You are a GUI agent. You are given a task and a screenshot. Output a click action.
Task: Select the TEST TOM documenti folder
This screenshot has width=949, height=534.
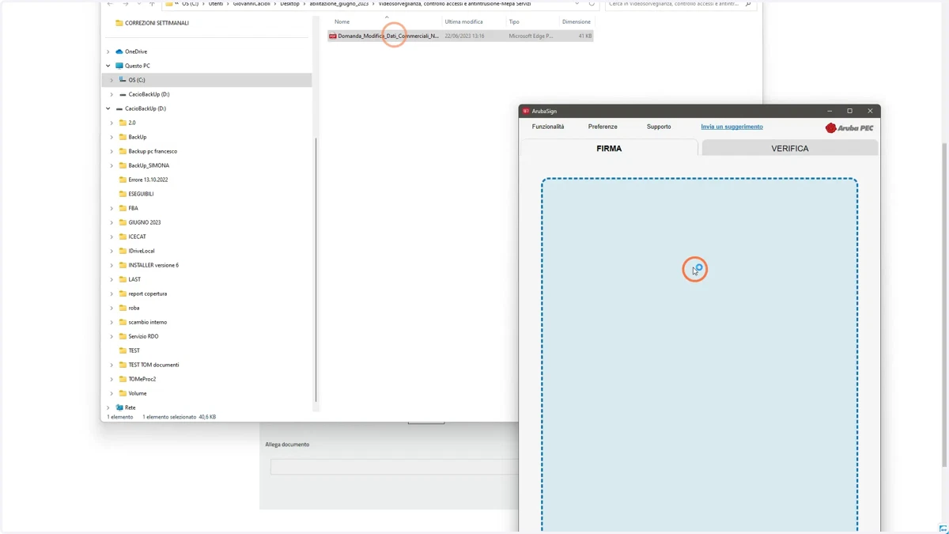[153, 365]
